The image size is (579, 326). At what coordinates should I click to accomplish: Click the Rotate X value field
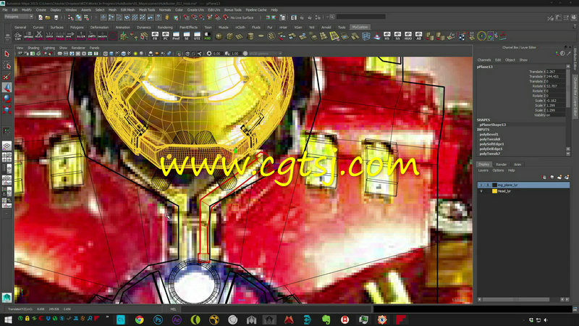pyautogui.click(x=556, y=86)
